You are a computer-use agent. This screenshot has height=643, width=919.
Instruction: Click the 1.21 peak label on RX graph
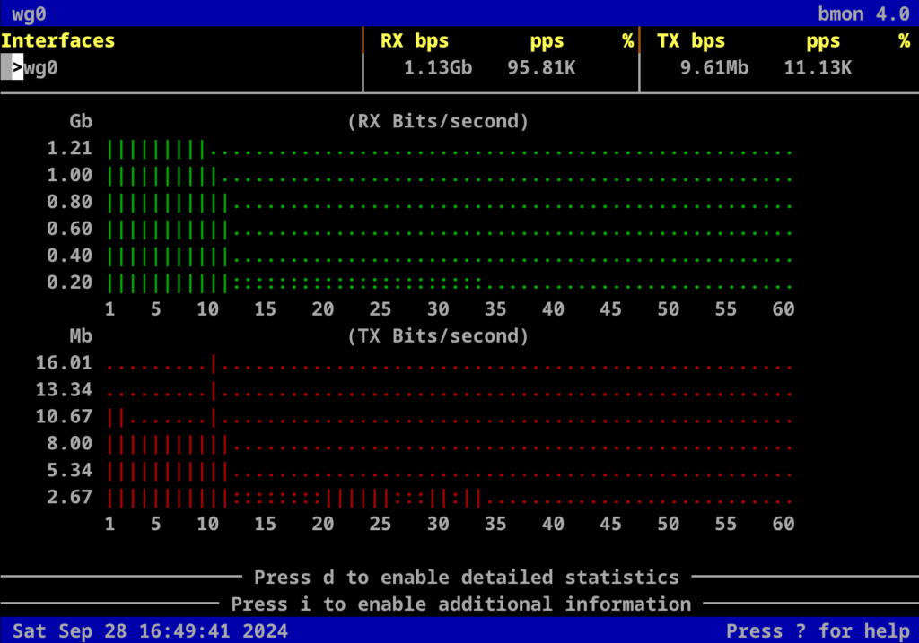click(x=70, y=148)
